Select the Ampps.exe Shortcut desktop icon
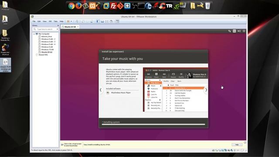This screenshot has height=157, width=279. click(5, 49)
